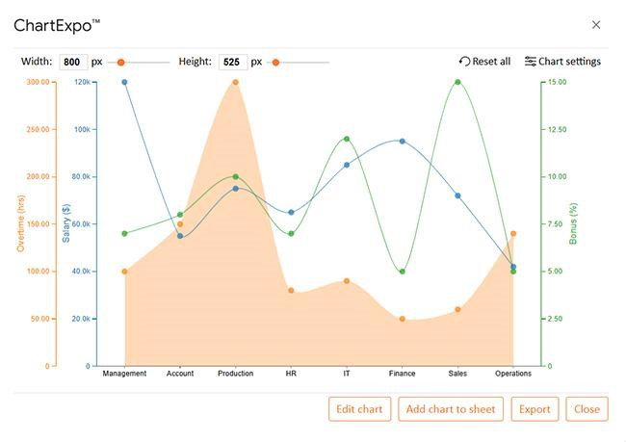
Task: Click the Bonus (%) axis label
Action: [573, 223]
